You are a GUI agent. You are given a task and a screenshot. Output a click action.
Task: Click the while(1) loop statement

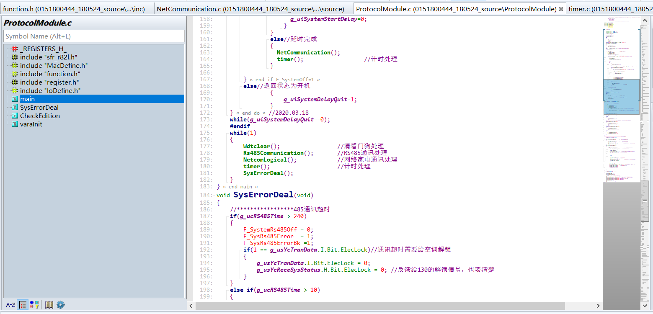click(243, 133)
